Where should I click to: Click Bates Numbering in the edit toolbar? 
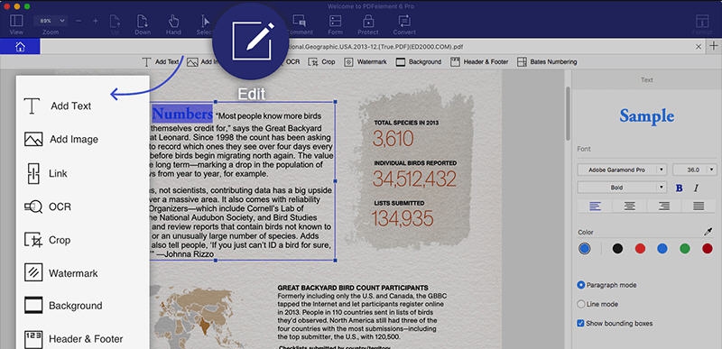tap(547, 61)
